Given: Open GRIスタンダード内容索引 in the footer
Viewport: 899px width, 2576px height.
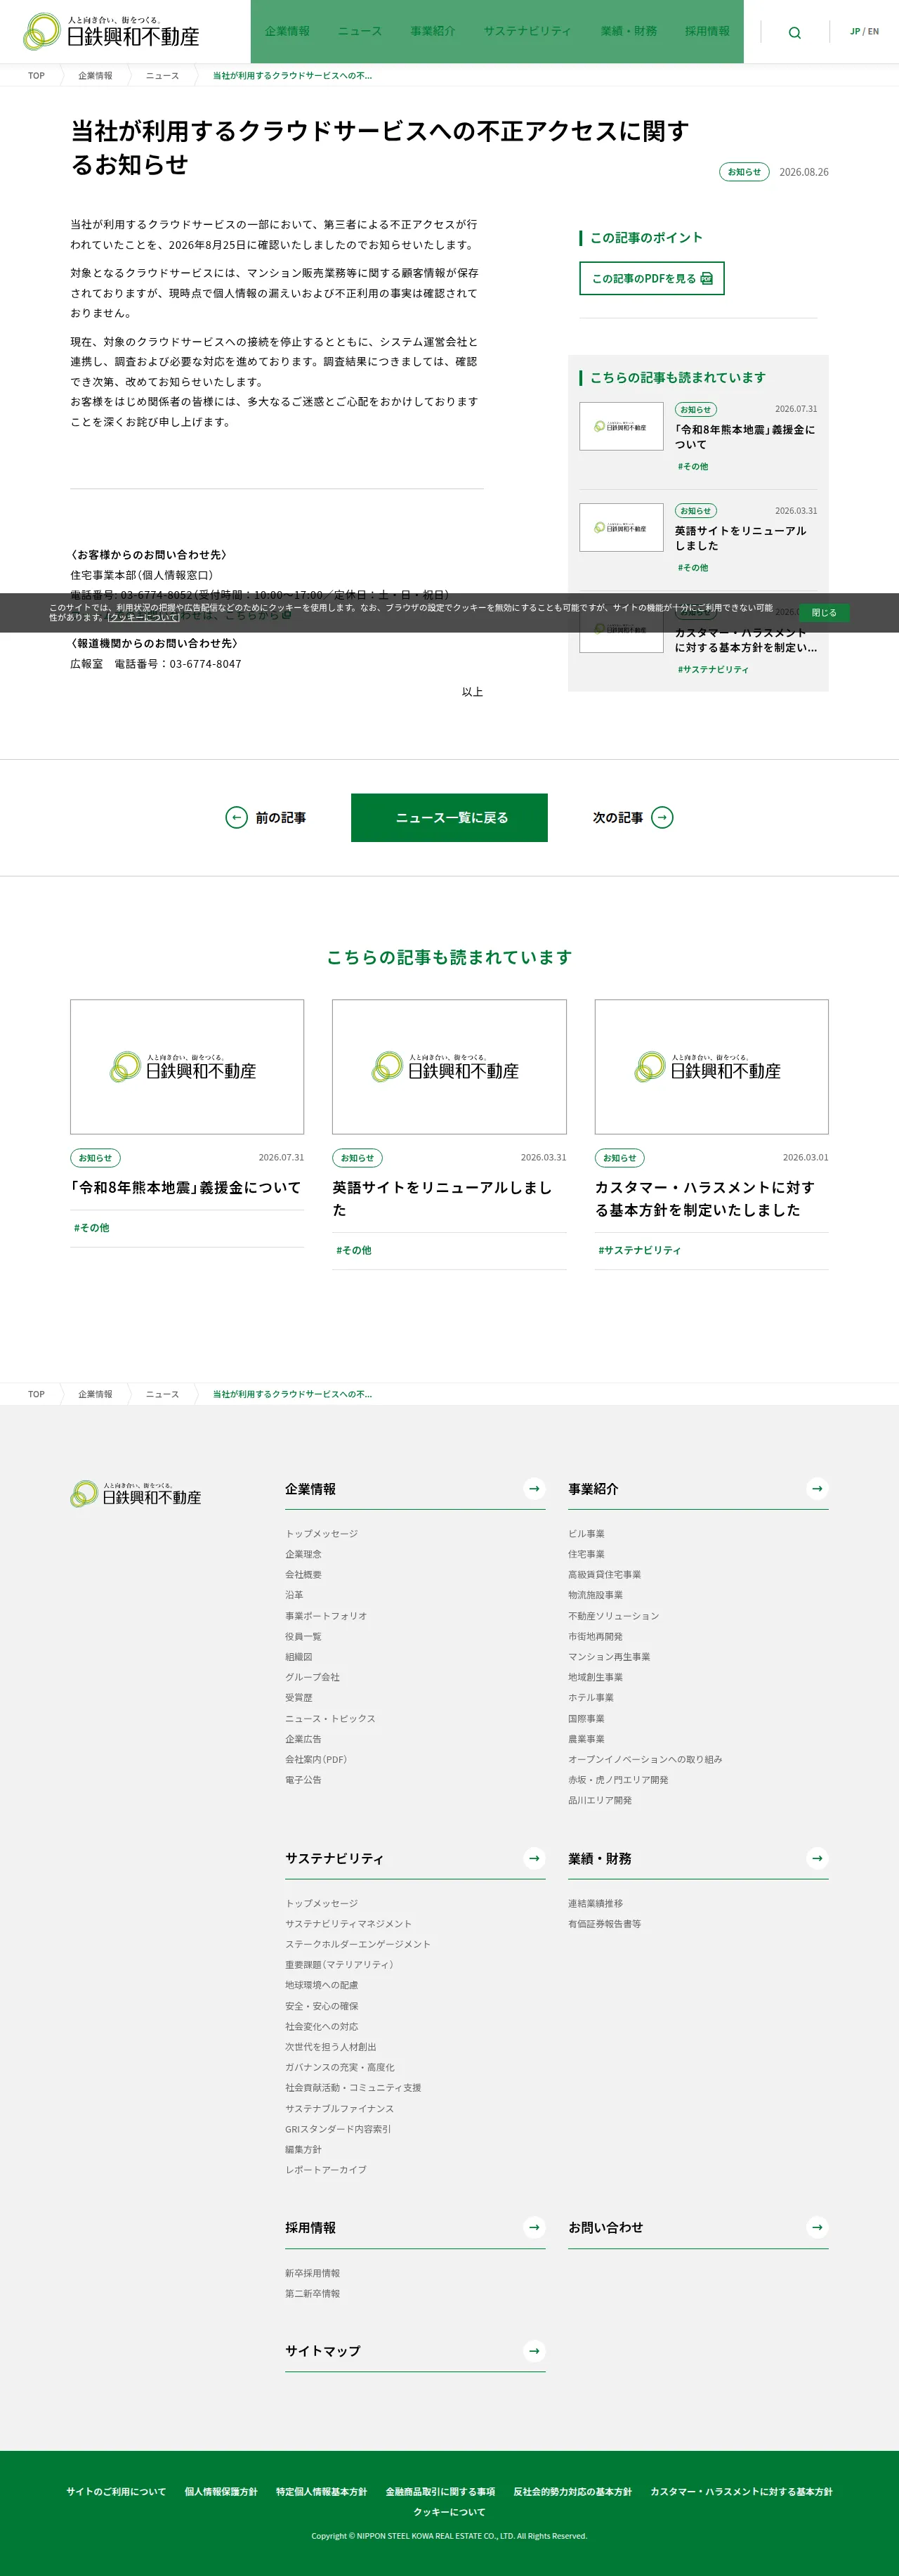Looking at the screenshot, I should click(x=338, y=2129).
